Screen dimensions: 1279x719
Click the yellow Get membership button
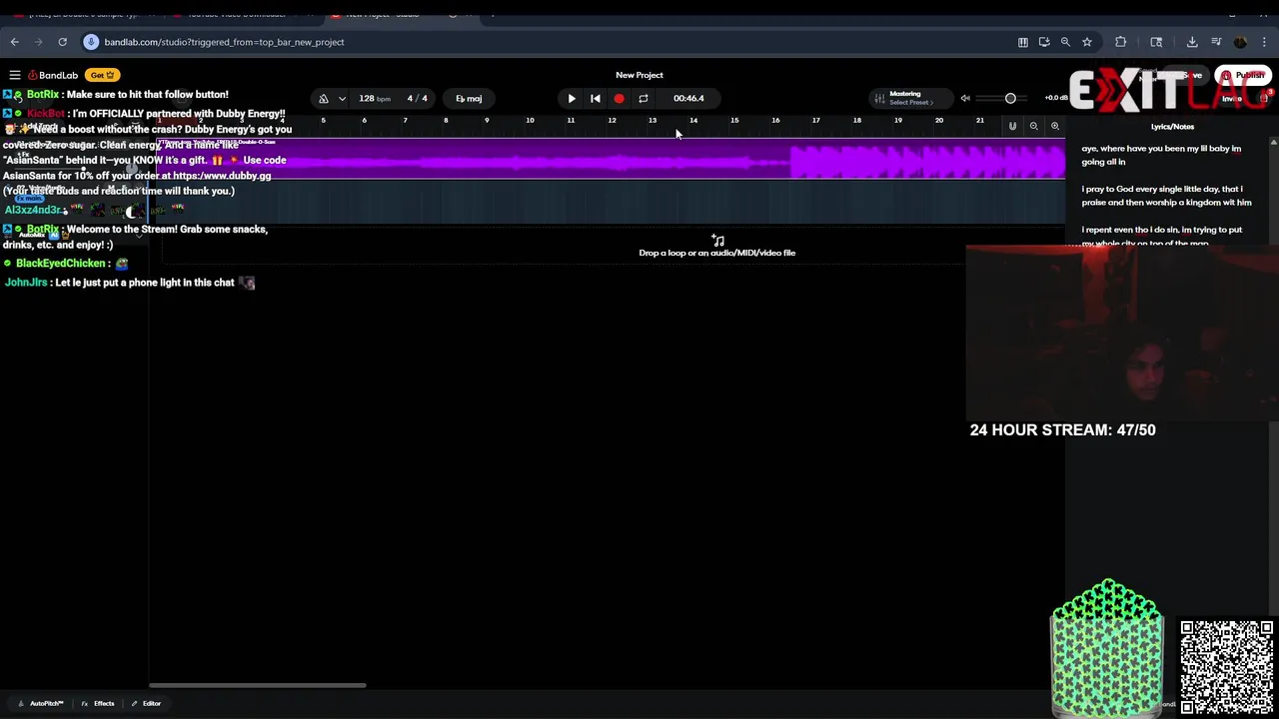click(x=103, y=75)
